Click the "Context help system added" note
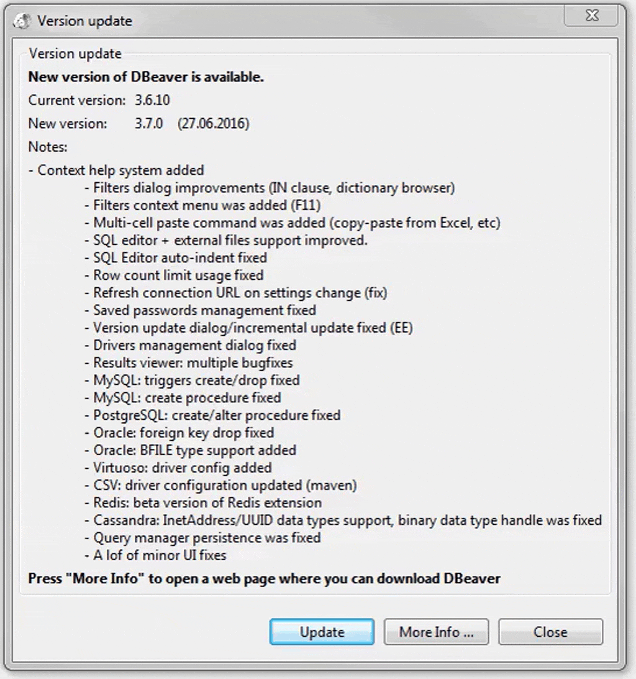 click(x=120, y=170)
